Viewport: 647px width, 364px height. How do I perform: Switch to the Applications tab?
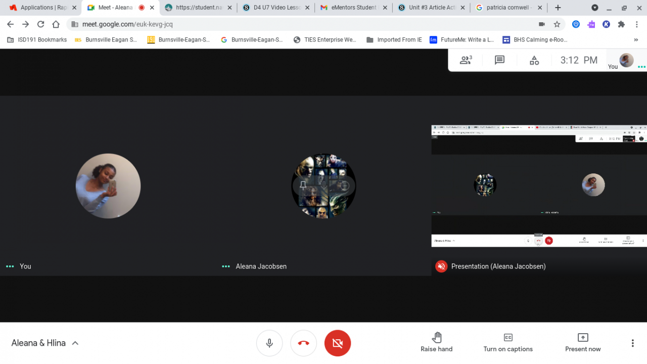click(x=41, y=8)
